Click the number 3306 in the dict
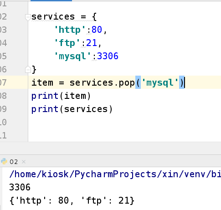The height and width of the screenshot is (210, 221). [108, 56]
